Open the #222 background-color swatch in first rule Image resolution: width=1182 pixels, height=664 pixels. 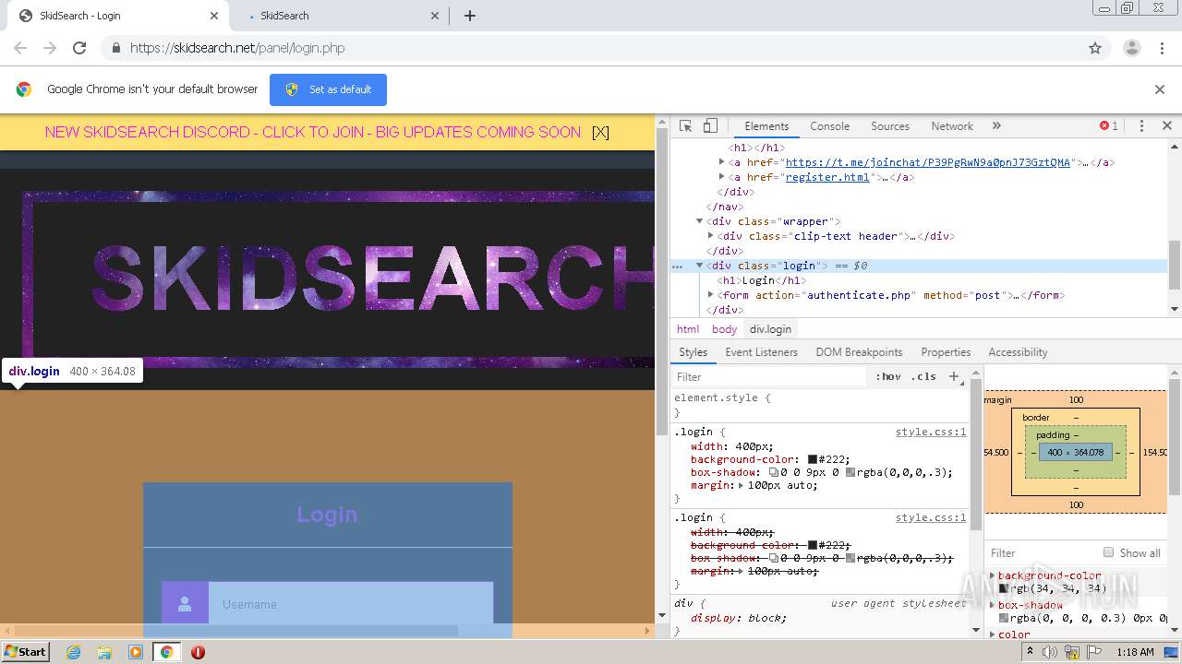(x=813, y=459)
